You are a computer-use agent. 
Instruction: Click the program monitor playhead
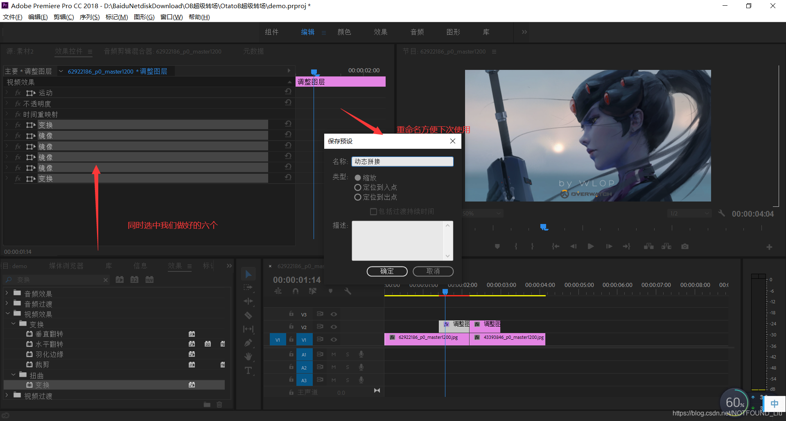pyautogui.click(x=544, y=227)
